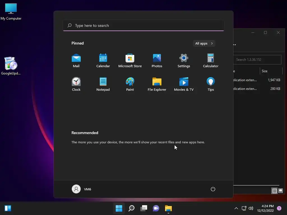The width and height of the screenshot is (287, 215).
Task: Open the Paint app
Action: pos(130,84)
